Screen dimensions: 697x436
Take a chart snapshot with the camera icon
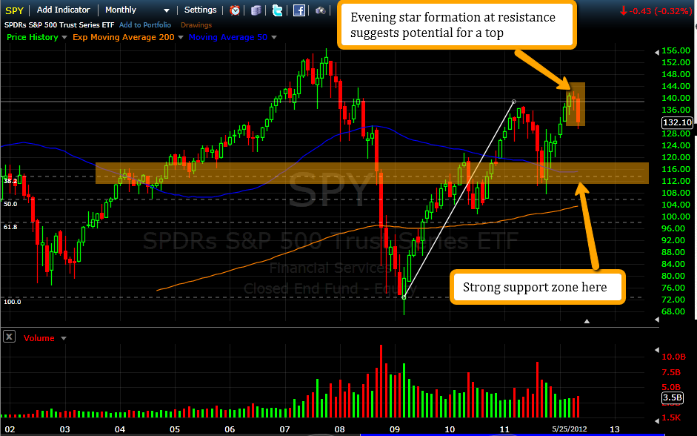click(320, 10)
